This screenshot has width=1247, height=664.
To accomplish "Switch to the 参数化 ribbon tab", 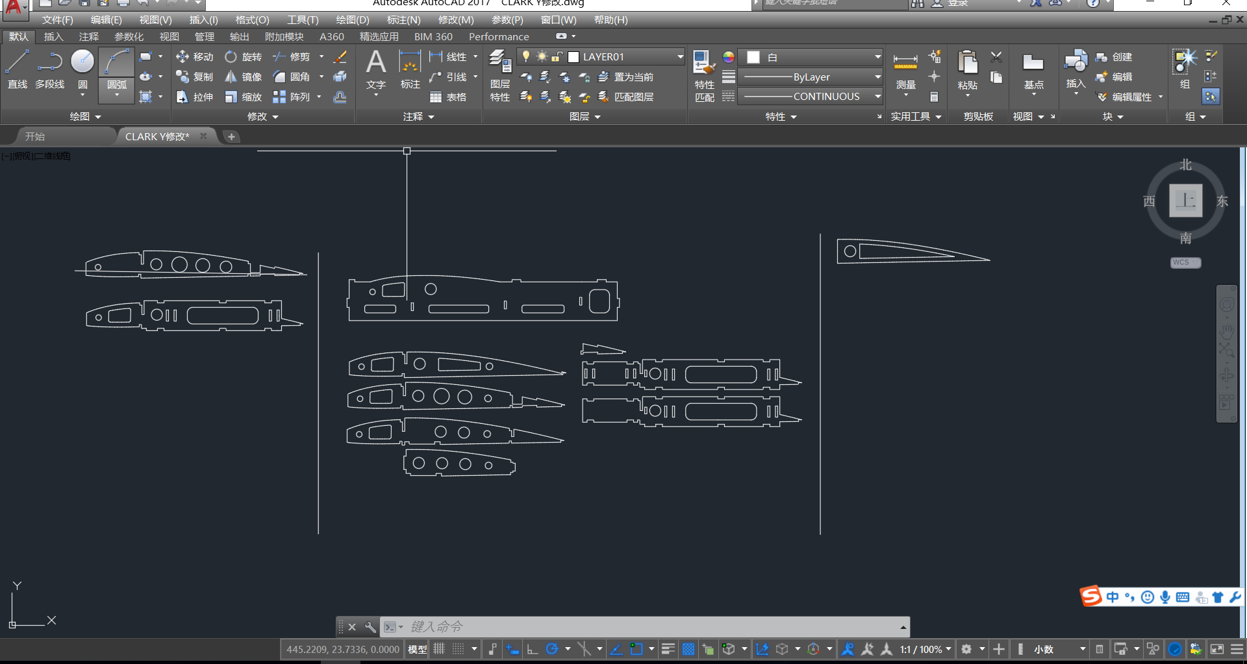I will (129, 37).
